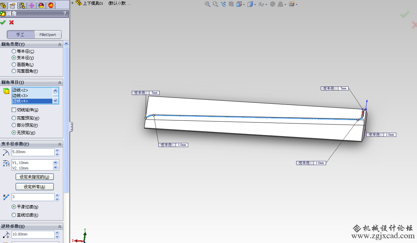Screen dimensions: 417x243
Task: Open the ConfigurationManager tab
Action: coord(22,5)
